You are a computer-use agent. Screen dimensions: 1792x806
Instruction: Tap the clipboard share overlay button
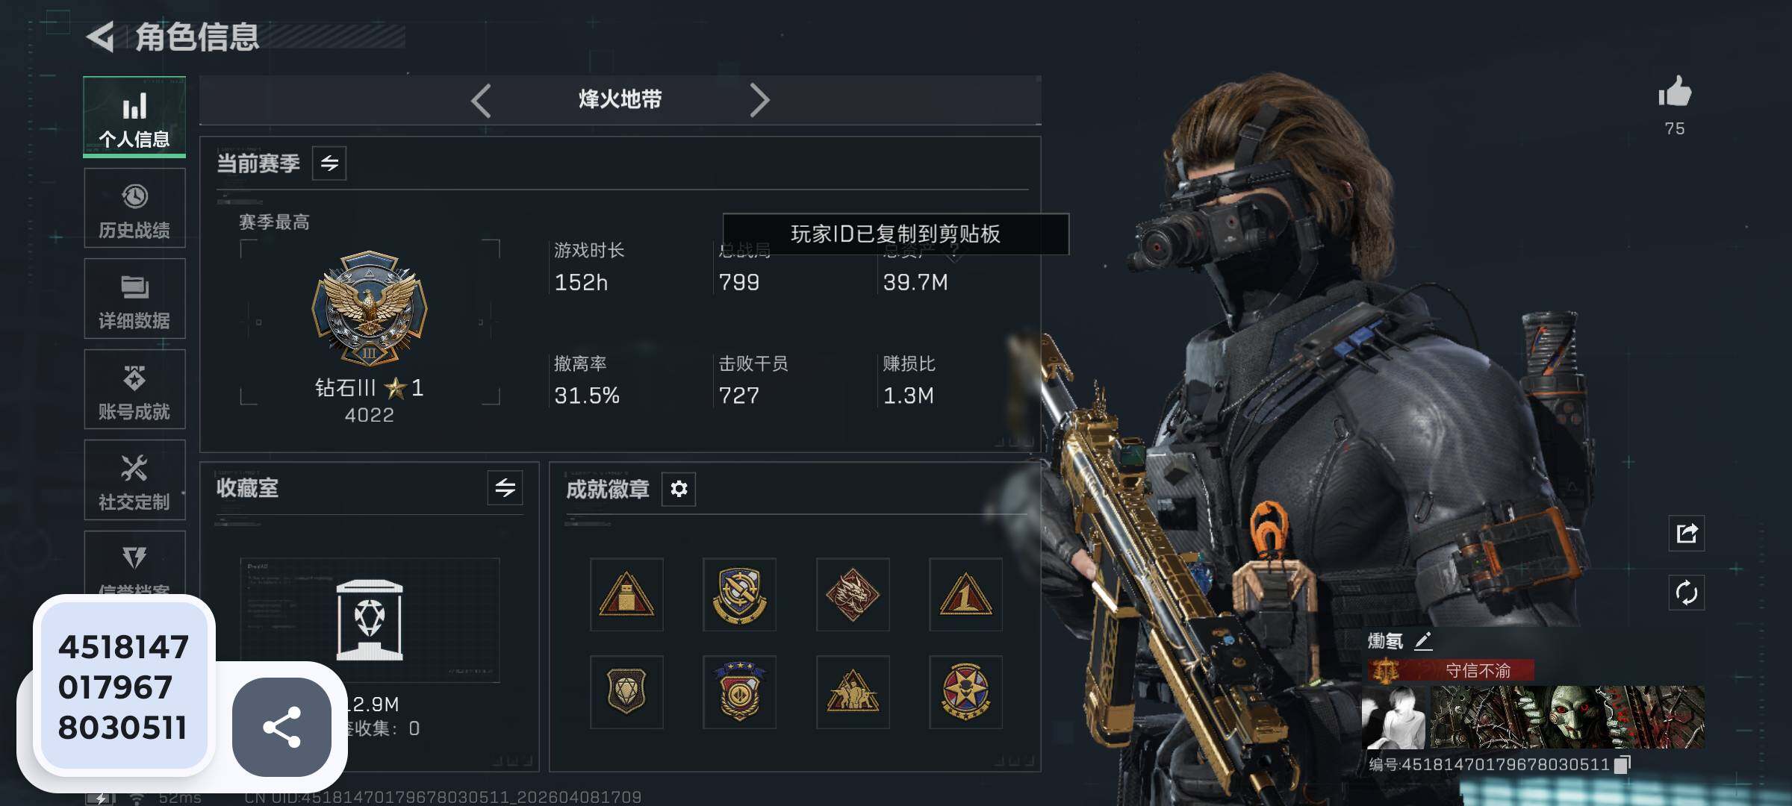click(281, 727)
